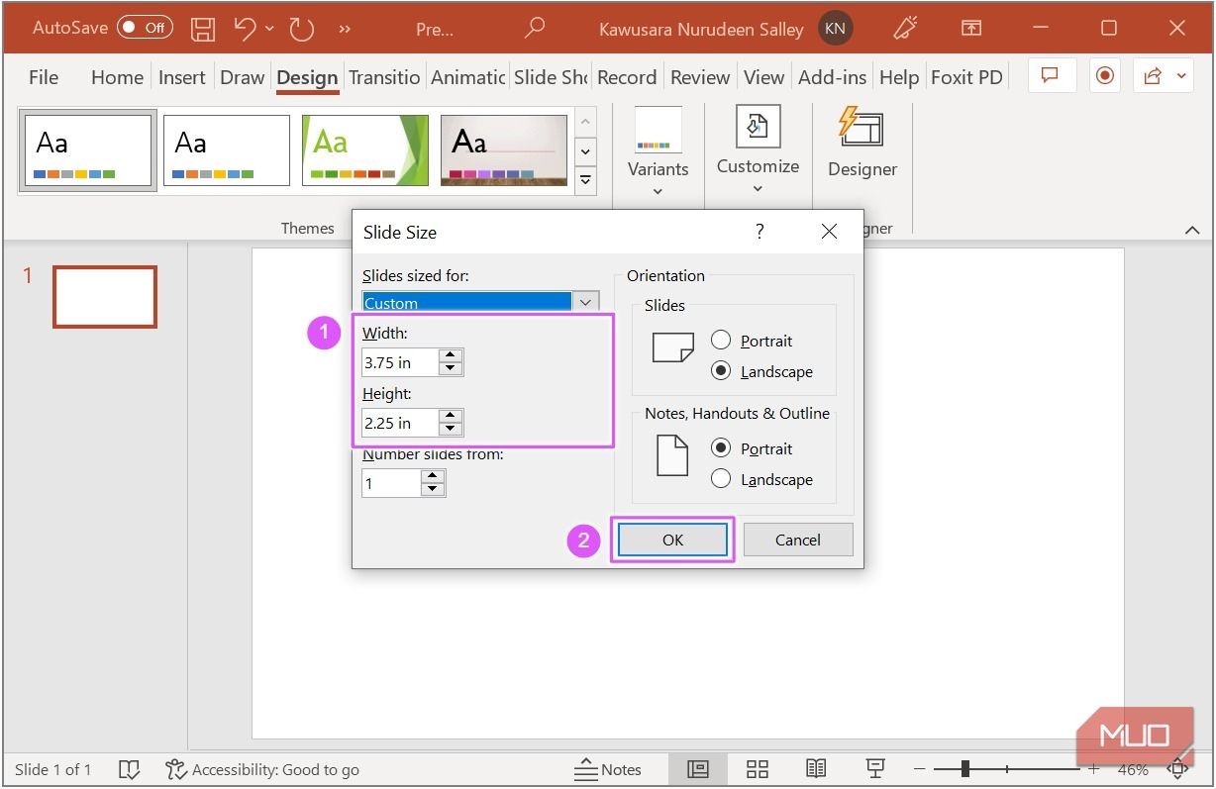
Task: Open the Share dropdown arrow
Action: (1181, 76)
